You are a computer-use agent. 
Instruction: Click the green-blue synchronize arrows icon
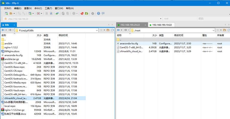point(57,13)
